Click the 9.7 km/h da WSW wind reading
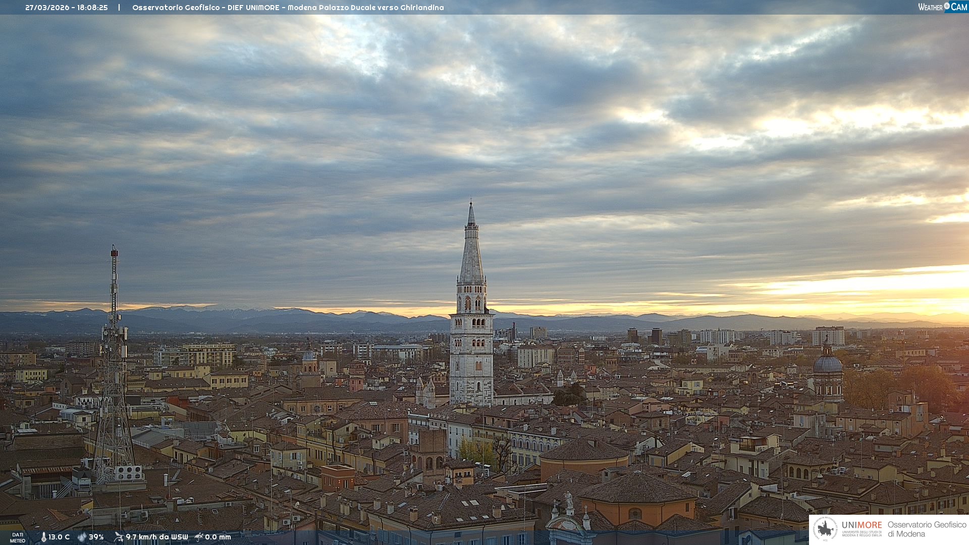Image resolution: width=969 pixels, height=545 pixels. point(156,537)
